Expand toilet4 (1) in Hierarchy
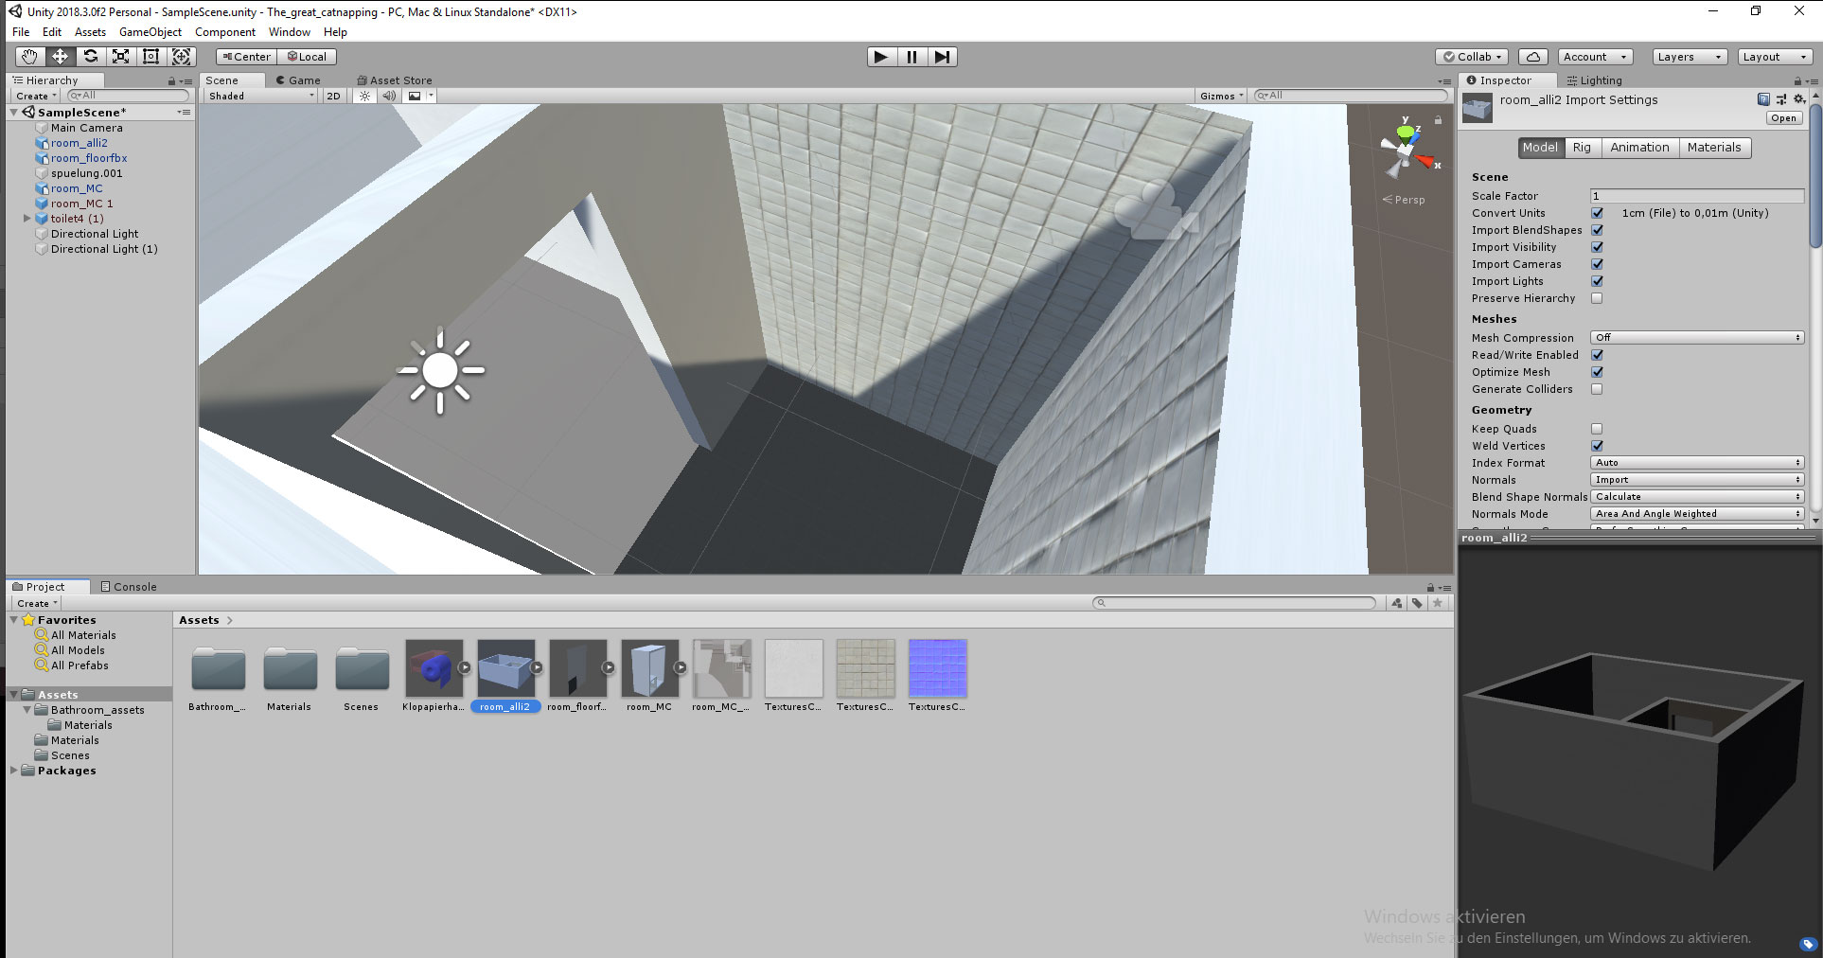Viewport: 1823px width, 958px height. pos(27,219)
